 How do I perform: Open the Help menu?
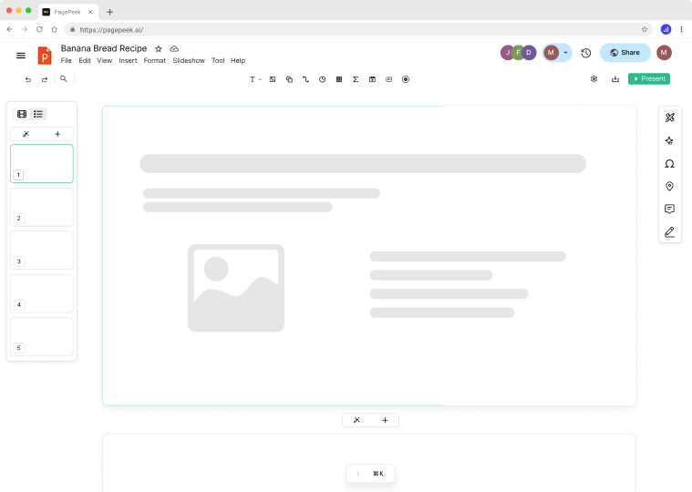[238, 61]
